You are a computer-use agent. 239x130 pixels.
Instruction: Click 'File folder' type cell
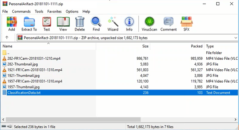tap(214, 53)
